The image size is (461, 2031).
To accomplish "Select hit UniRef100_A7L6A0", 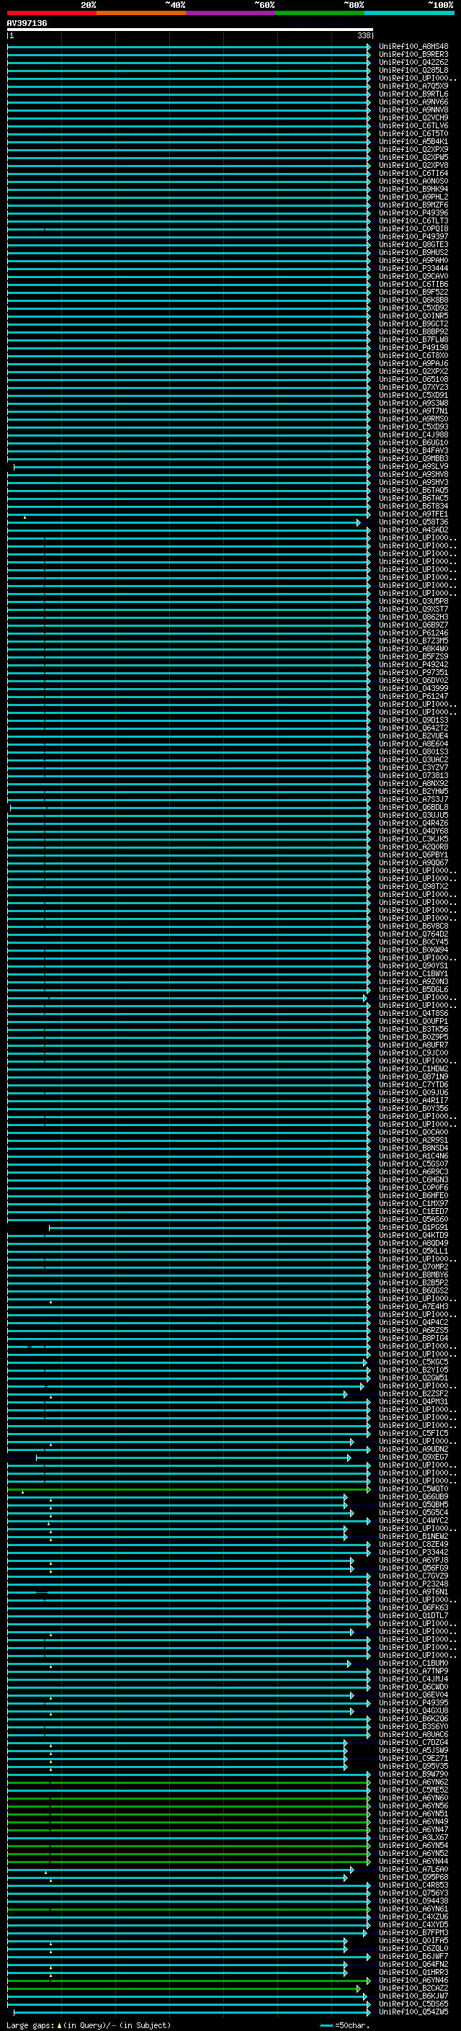I will point(413,1870).
